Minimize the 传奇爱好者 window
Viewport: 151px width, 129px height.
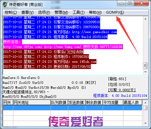coord(122,3)
